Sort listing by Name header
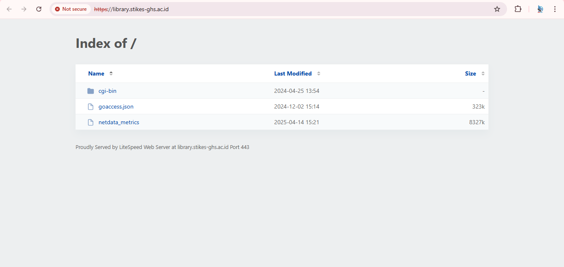Screen dimensions: 564x267 (x=96, y=73)
